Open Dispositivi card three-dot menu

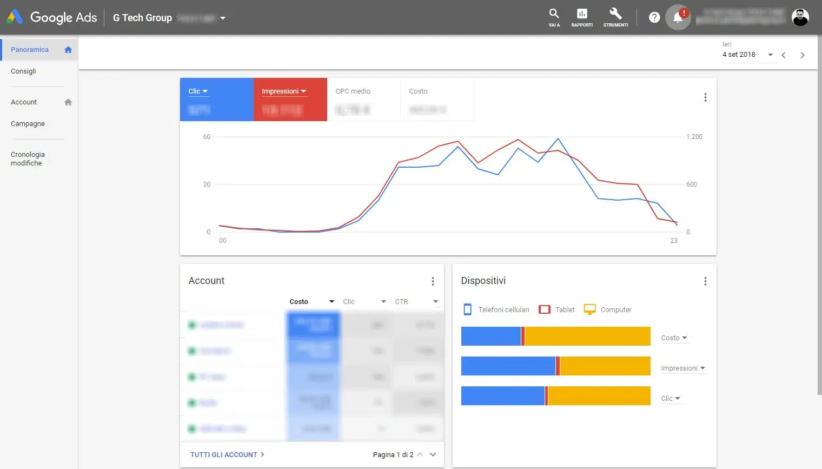tap(705, 281)
